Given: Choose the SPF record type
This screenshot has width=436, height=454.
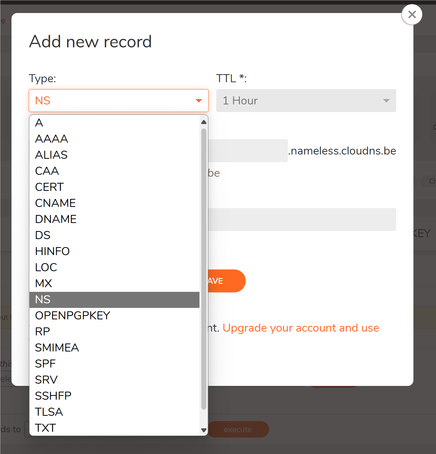Looking at the screenshot, I should (114, 364).
